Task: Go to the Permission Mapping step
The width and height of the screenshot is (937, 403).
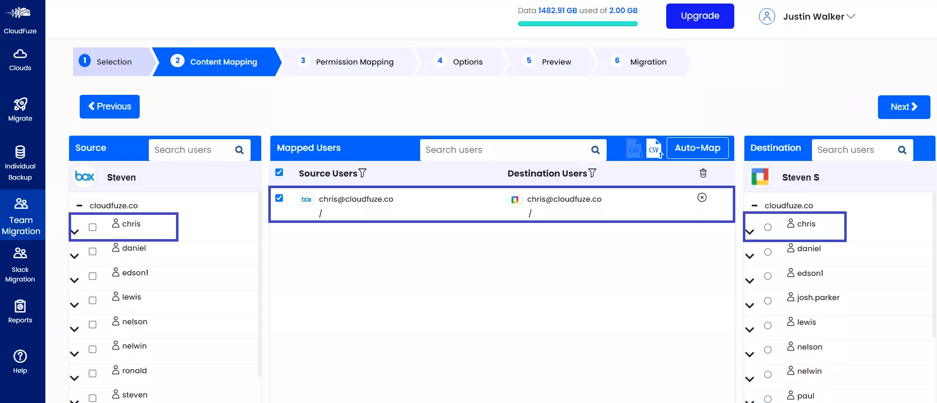Action: [348, 62]
